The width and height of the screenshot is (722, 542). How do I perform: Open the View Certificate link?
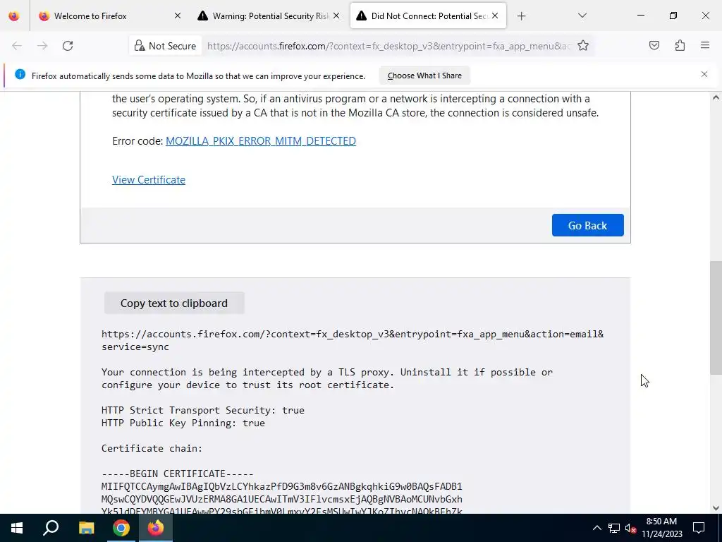(149, 180)
